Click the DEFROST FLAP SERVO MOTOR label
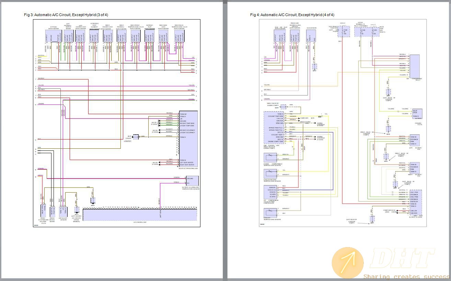 (149, 27)
